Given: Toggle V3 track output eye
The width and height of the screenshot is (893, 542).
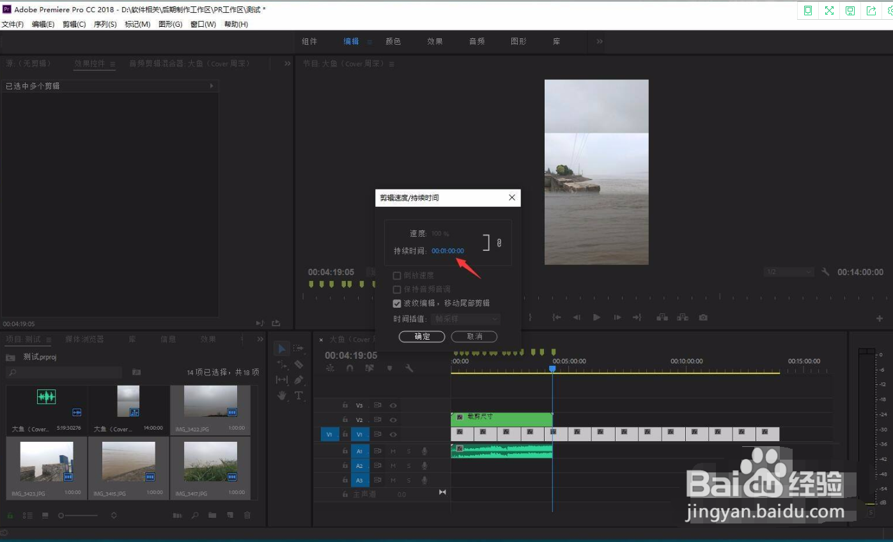Looking at the screenshot, I should pyautogui.click(x=393, y=405).
